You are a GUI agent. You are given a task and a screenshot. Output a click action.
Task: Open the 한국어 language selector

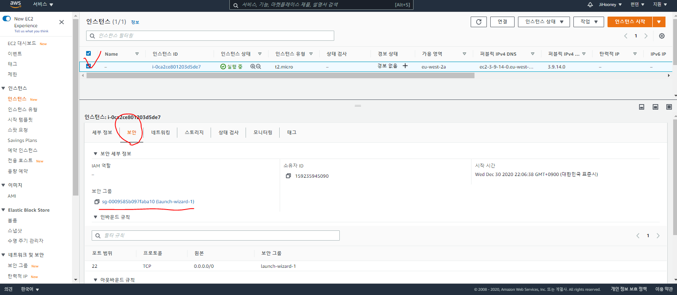[x=30, y=289]
